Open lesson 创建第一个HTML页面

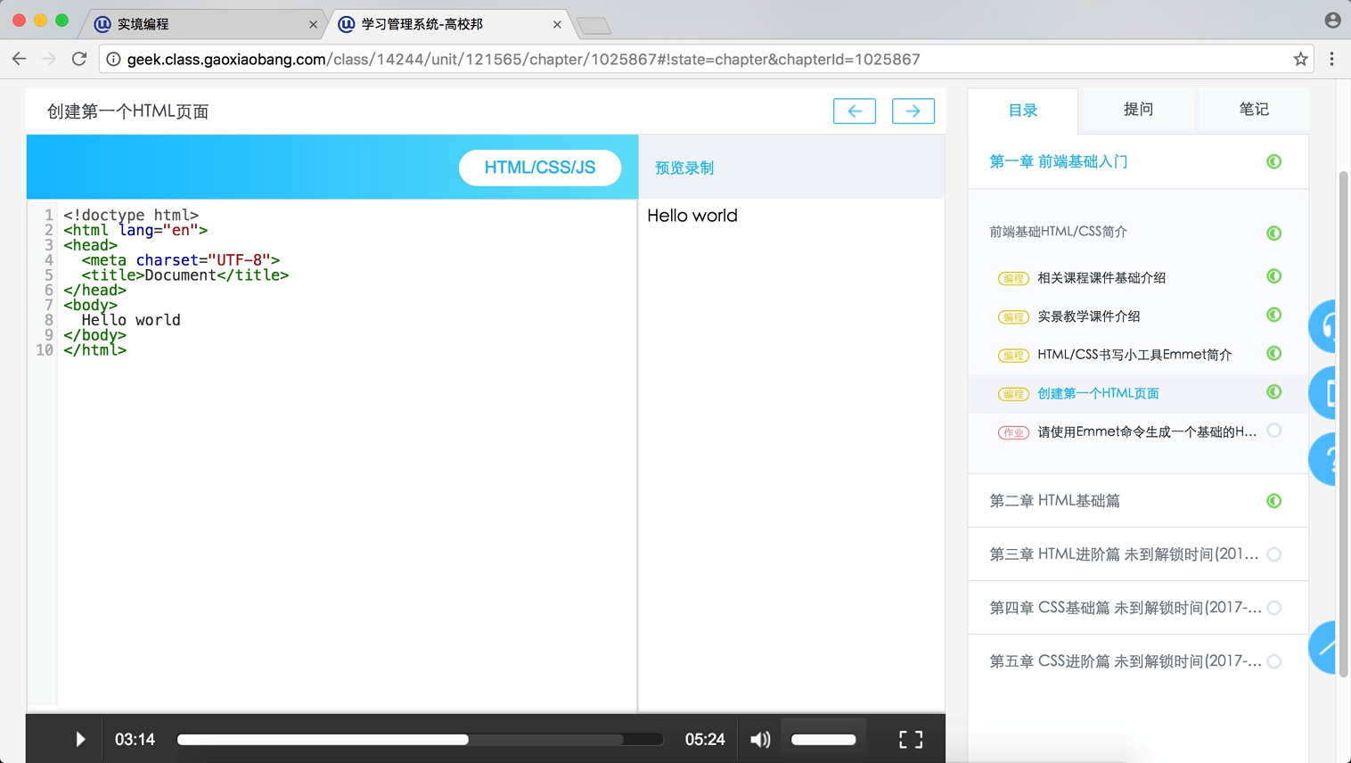(x=1098, y=393)
